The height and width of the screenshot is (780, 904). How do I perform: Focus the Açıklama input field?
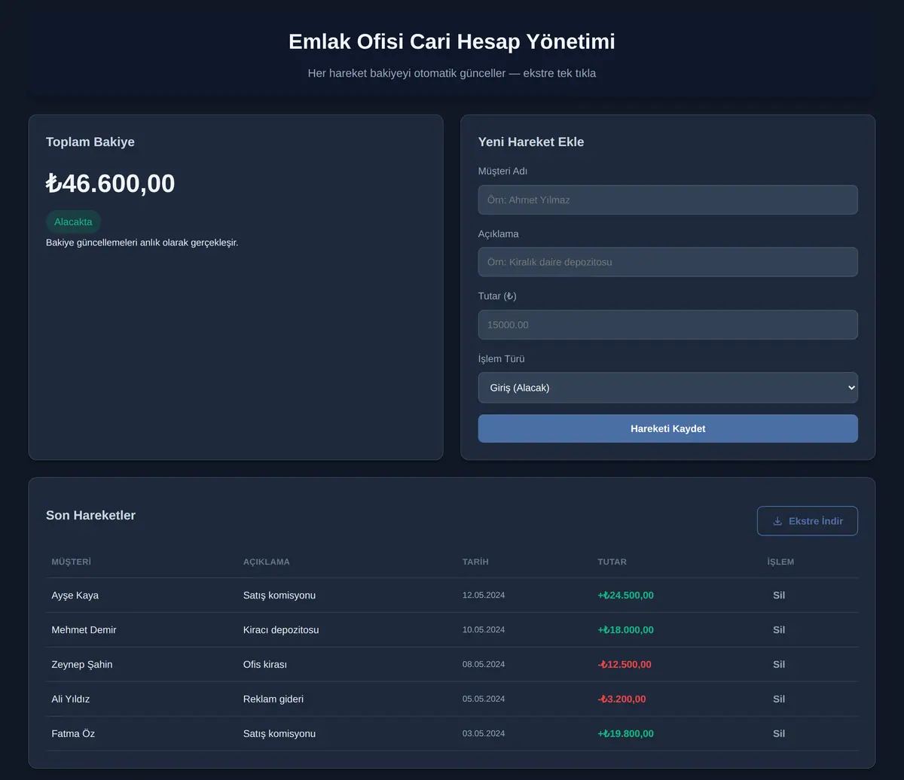667,262
